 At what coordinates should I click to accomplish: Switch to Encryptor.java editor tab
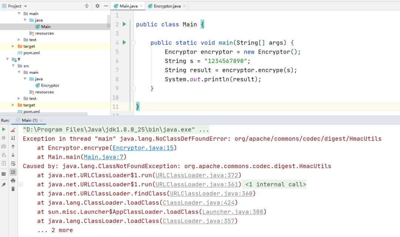click(167, 6)
